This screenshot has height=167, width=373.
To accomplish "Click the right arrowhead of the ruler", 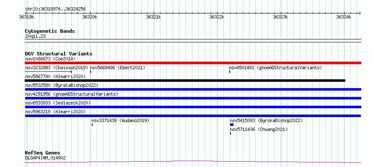I will tap(360, 13).
